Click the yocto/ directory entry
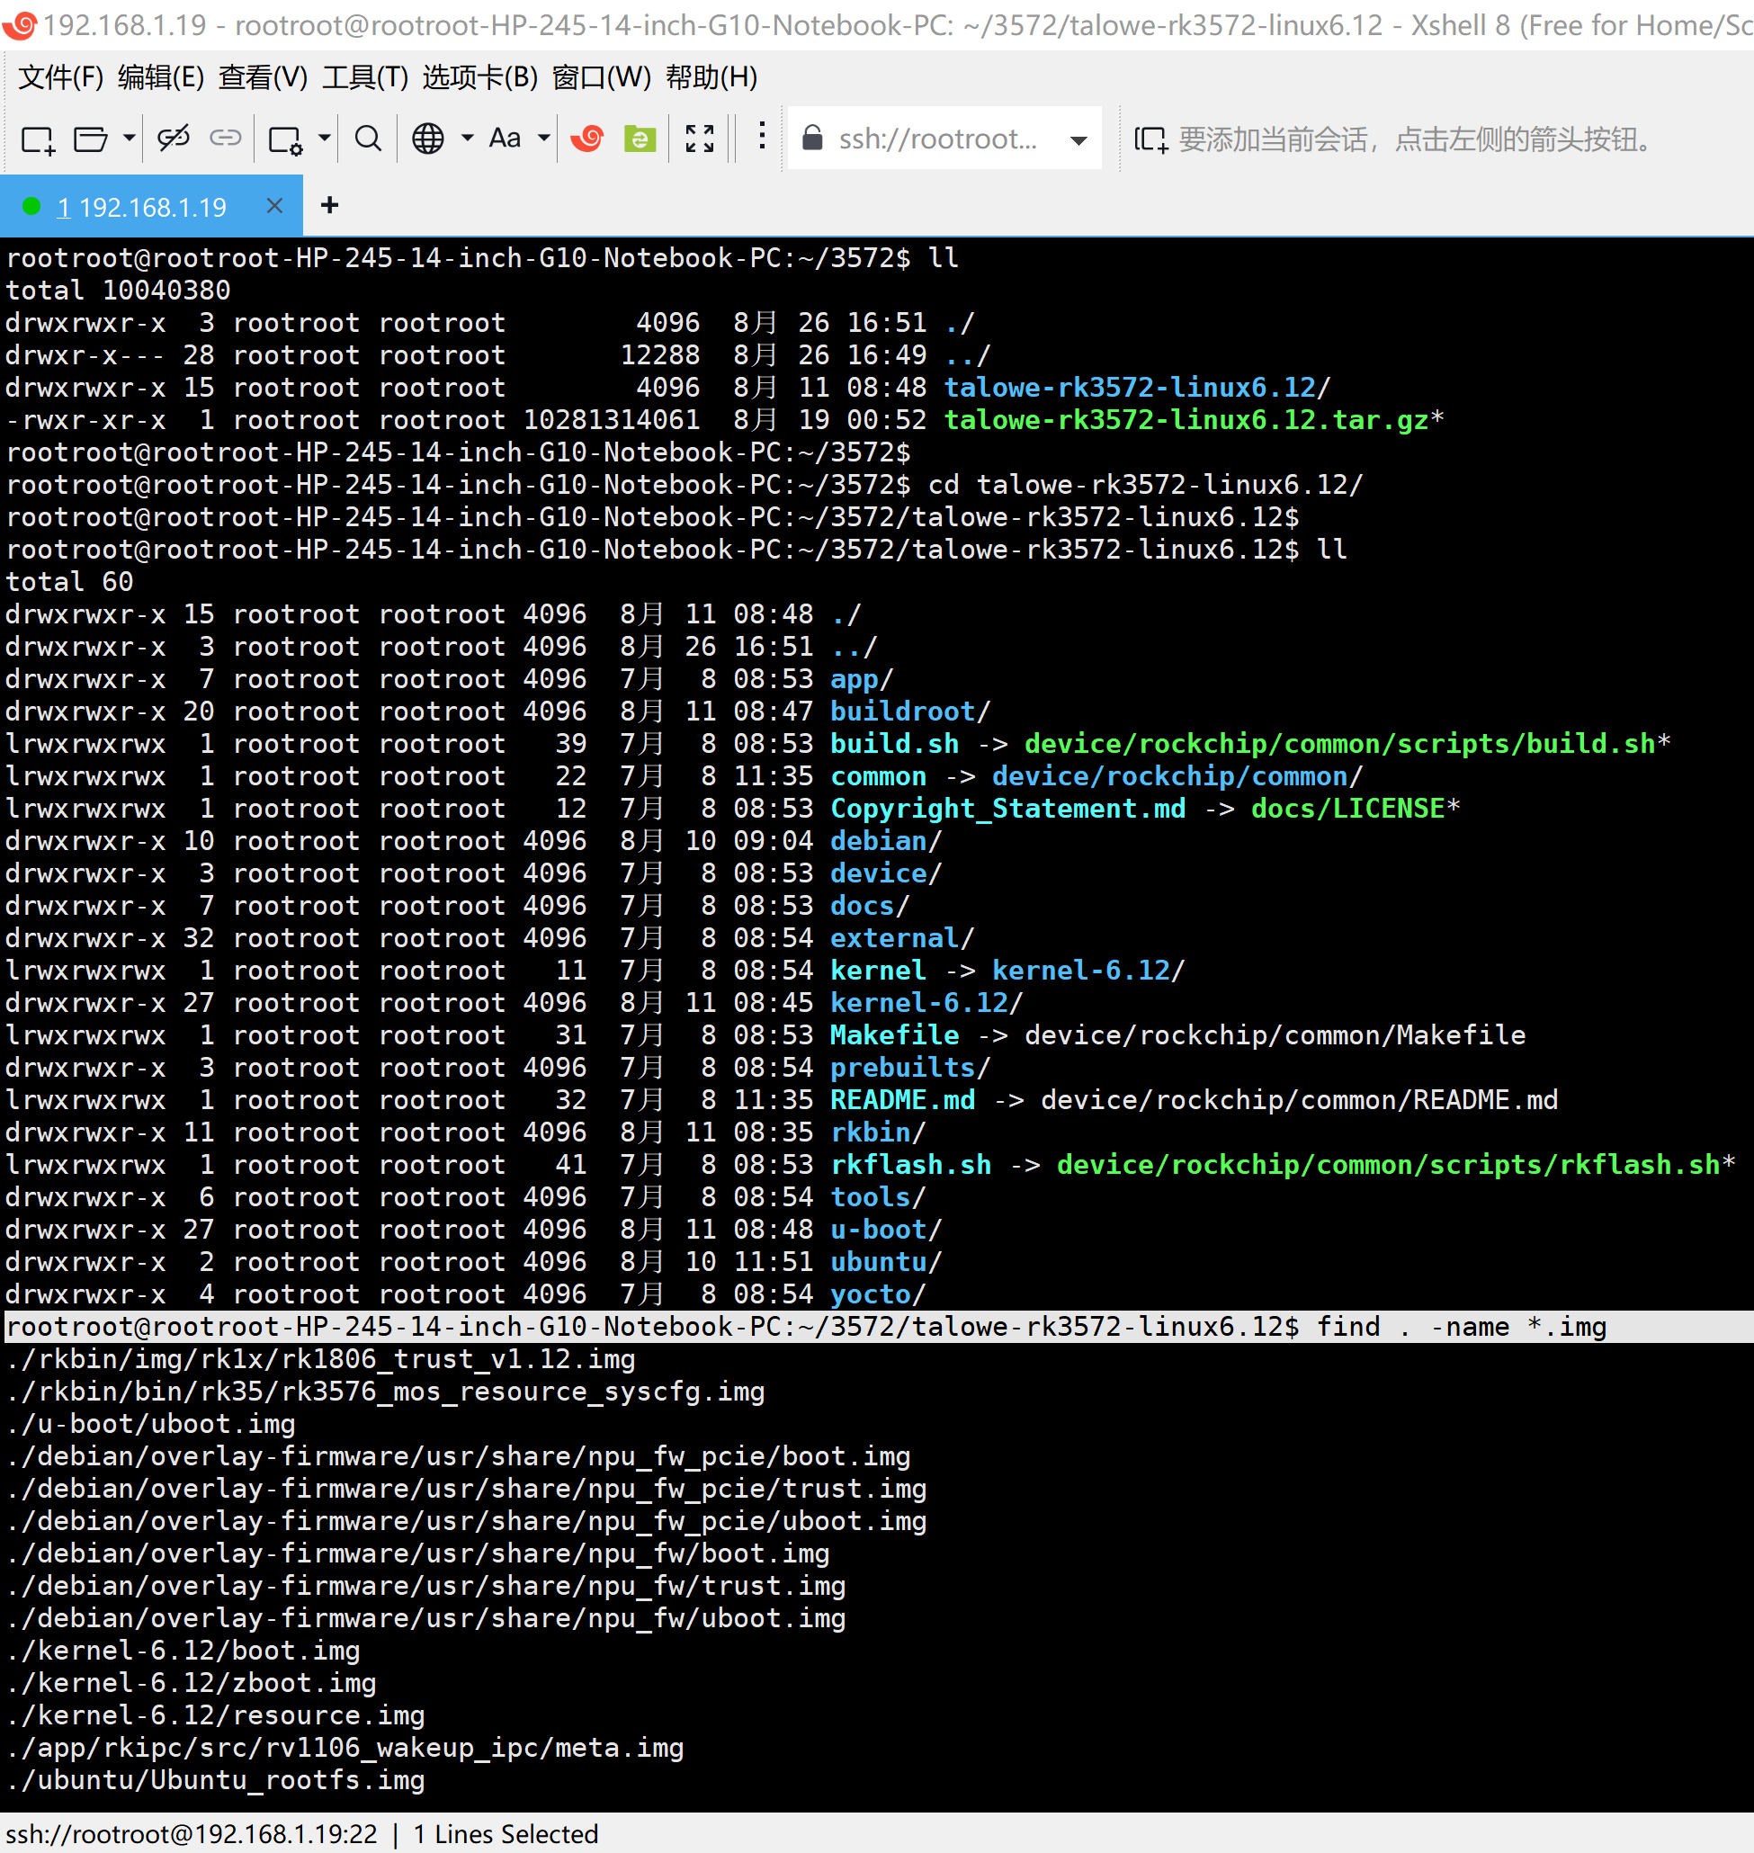 tap(878, 1295)
